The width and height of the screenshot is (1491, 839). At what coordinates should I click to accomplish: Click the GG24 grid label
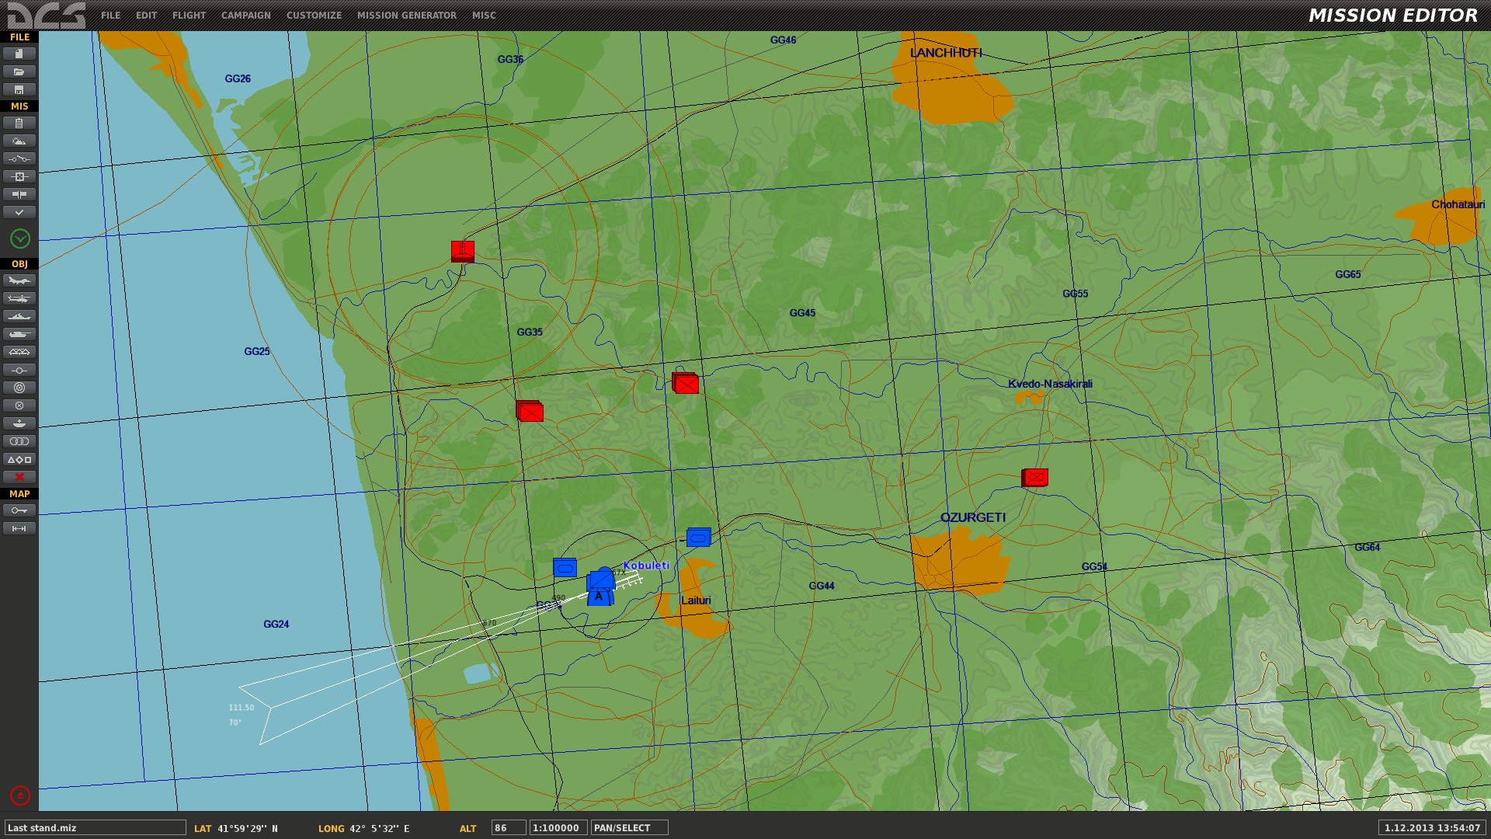pos(276,625)
